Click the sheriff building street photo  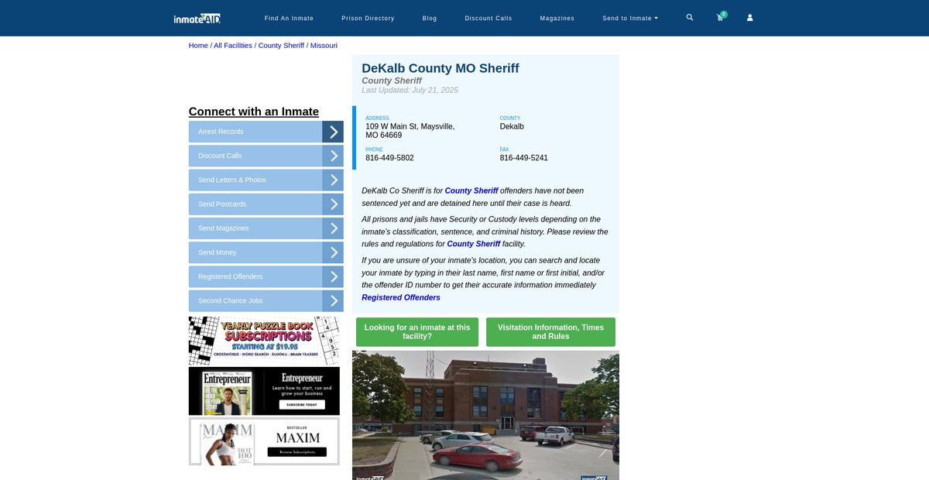(x=485, y=415)
